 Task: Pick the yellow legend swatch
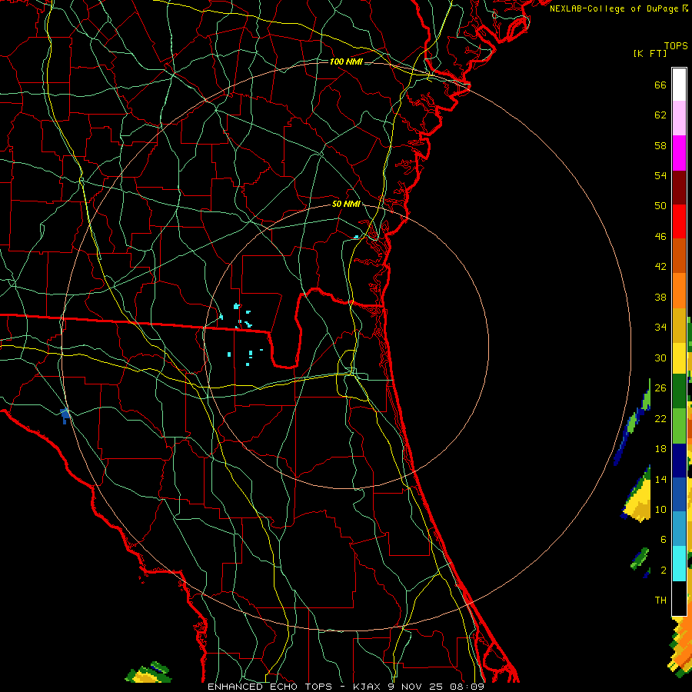(679, 358)
